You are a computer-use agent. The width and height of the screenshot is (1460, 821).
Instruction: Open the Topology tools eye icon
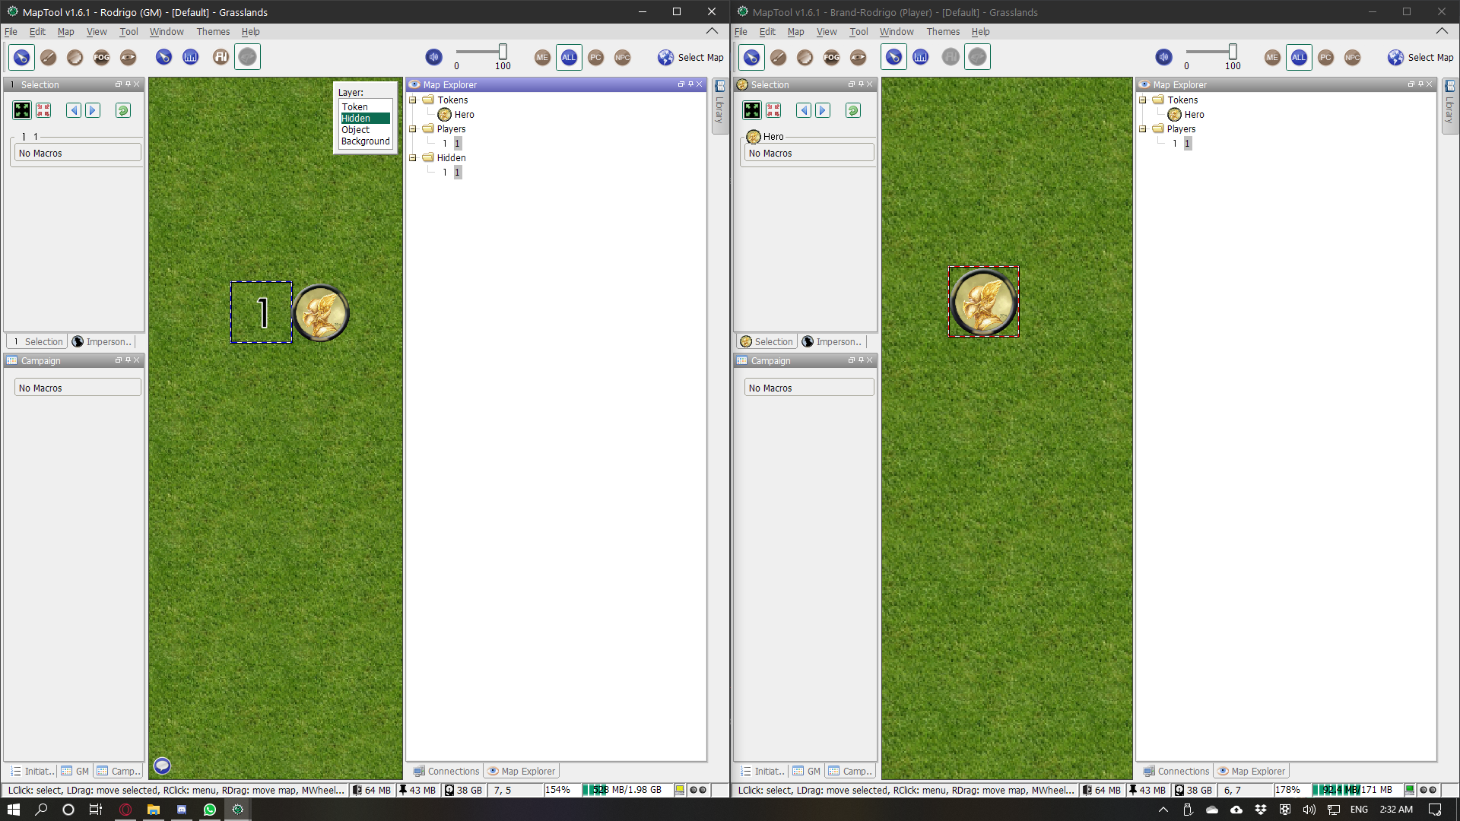[x=128, y=57]
